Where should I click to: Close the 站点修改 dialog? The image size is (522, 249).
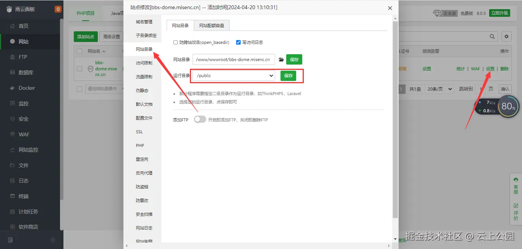click(390, 8)
